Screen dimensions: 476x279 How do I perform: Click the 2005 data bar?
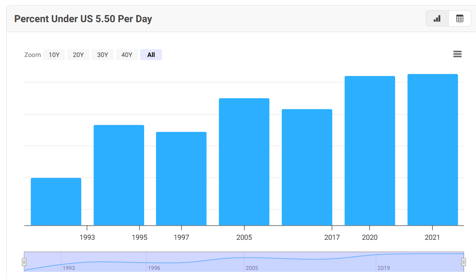click(244, 162)
